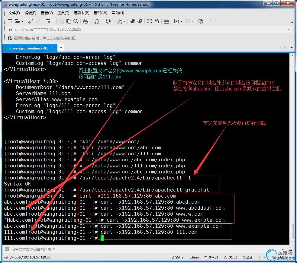Open the 查看(V) menu
This screenshot has height=263, width=297.
click(x=47, y=13)
